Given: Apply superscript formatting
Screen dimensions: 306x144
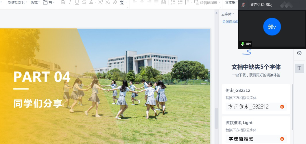Looking at the screenshot, I should tap(101, 3).
